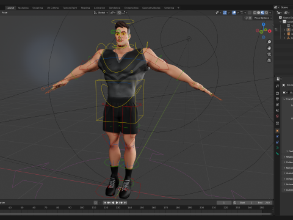Screen dimensions: 293x220
Task: Open the Sculpting workspace tab
Action: [x=38, y=8]
